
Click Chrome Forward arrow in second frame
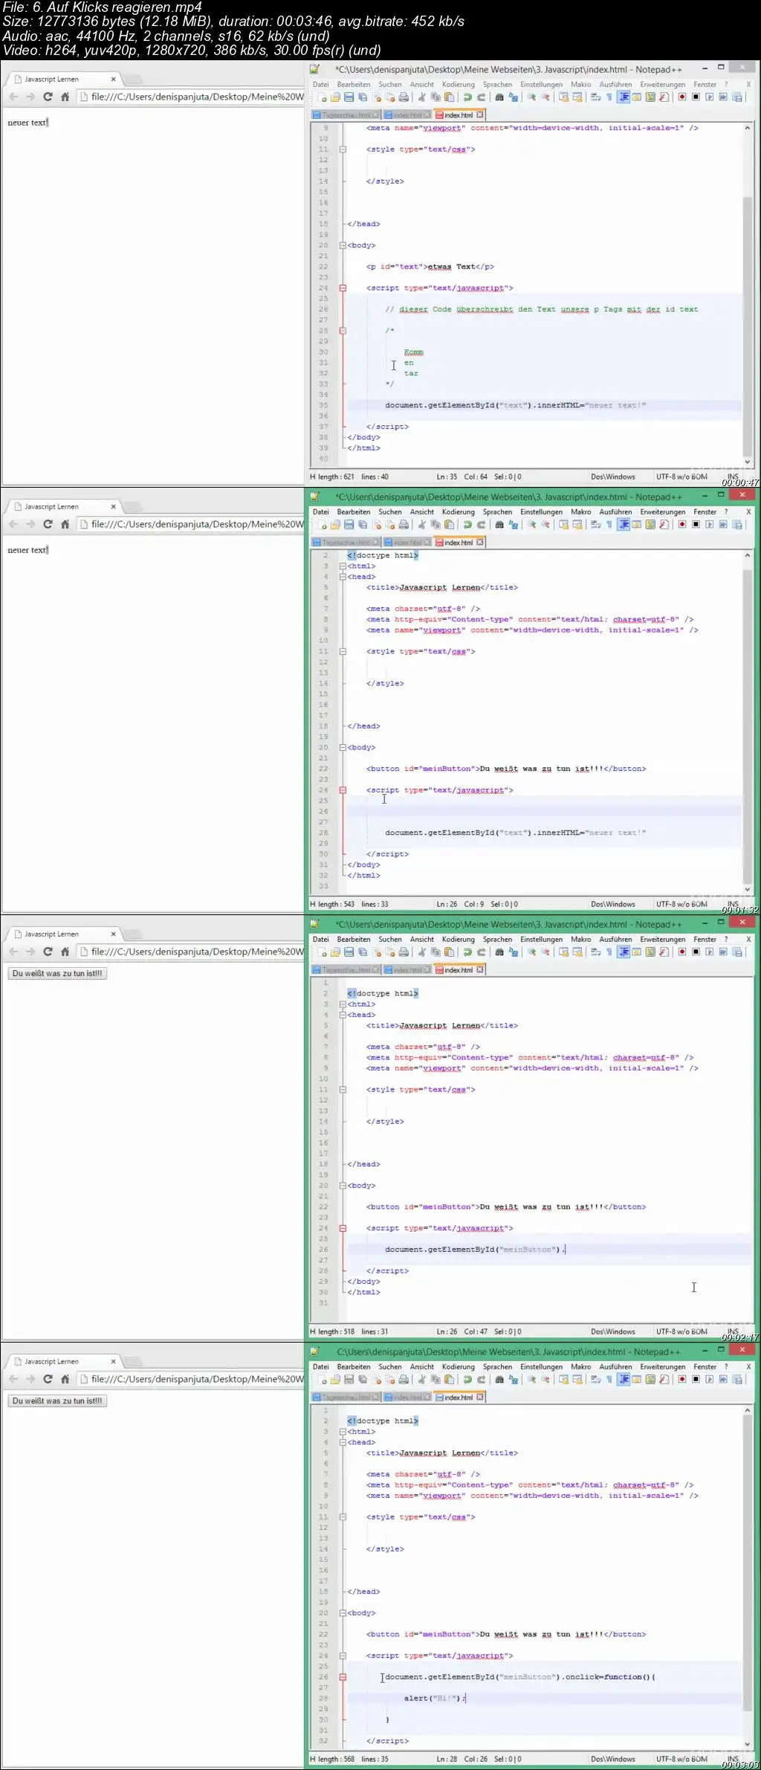(30, 524)
